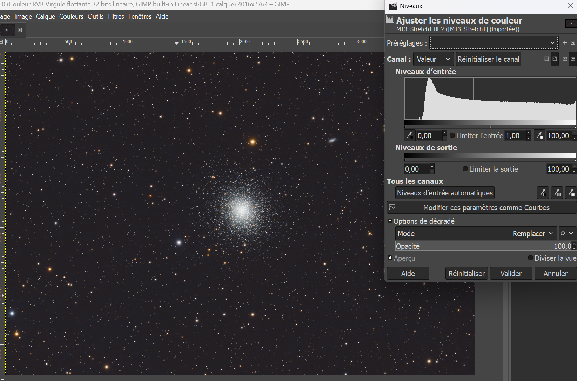Image resolution: width=577 pixels, height=381 pixels.
Task: Pick the gray point for all channels
Action: (x=557, y=193)
